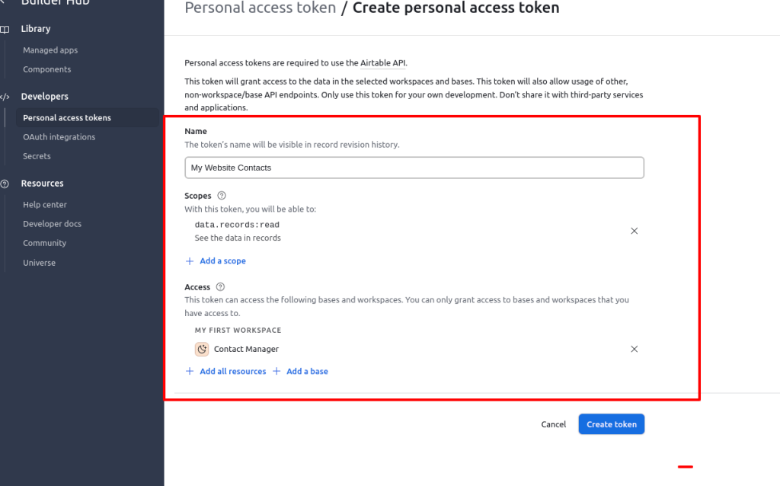The height and width of the screenshot is (486, 780).
Task: Click the Contact Manager base icon
Action: (202, 349)
